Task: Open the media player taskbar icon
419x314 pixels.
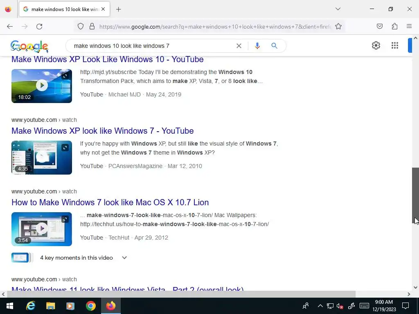Action: (70, 306)
